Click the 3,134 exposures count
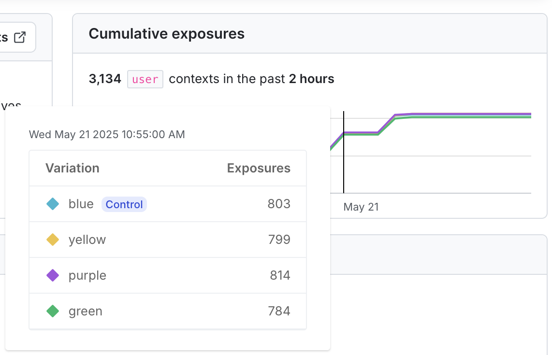 click(105, 79)
